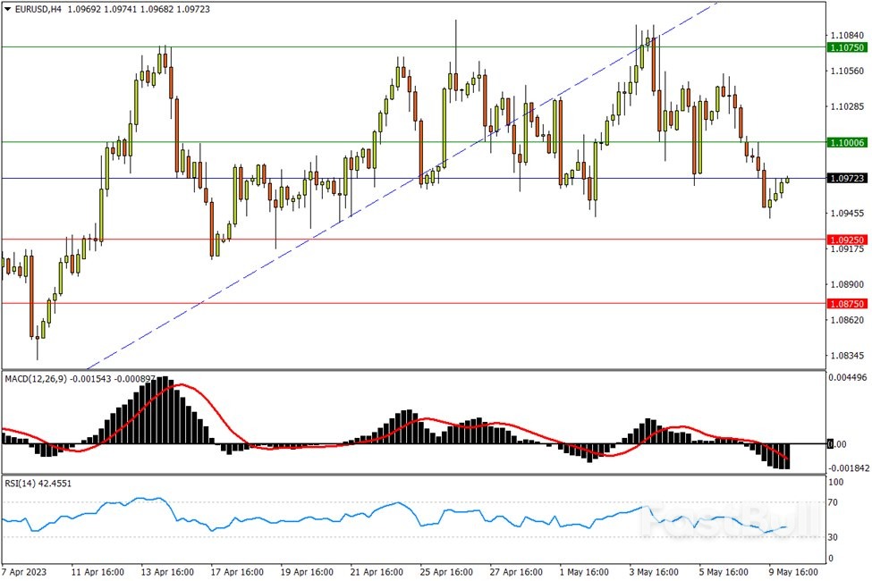Image resolution: width=872 pixels, height=581 pixels.
Task: Select the green 1.10006 price level tag
Action: [846, 143]
